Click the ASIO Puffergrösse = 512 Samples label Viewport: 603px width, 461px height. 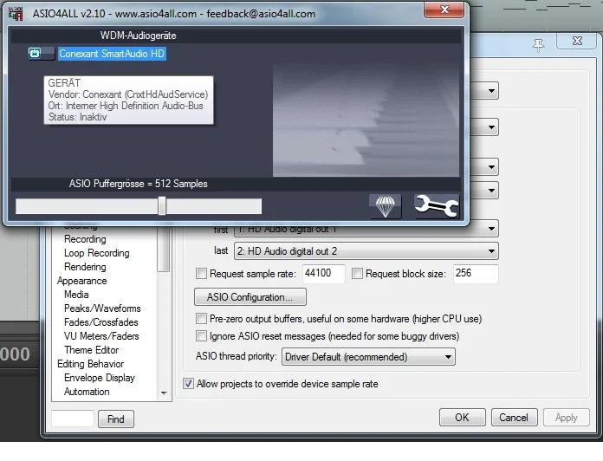(138, 184)
